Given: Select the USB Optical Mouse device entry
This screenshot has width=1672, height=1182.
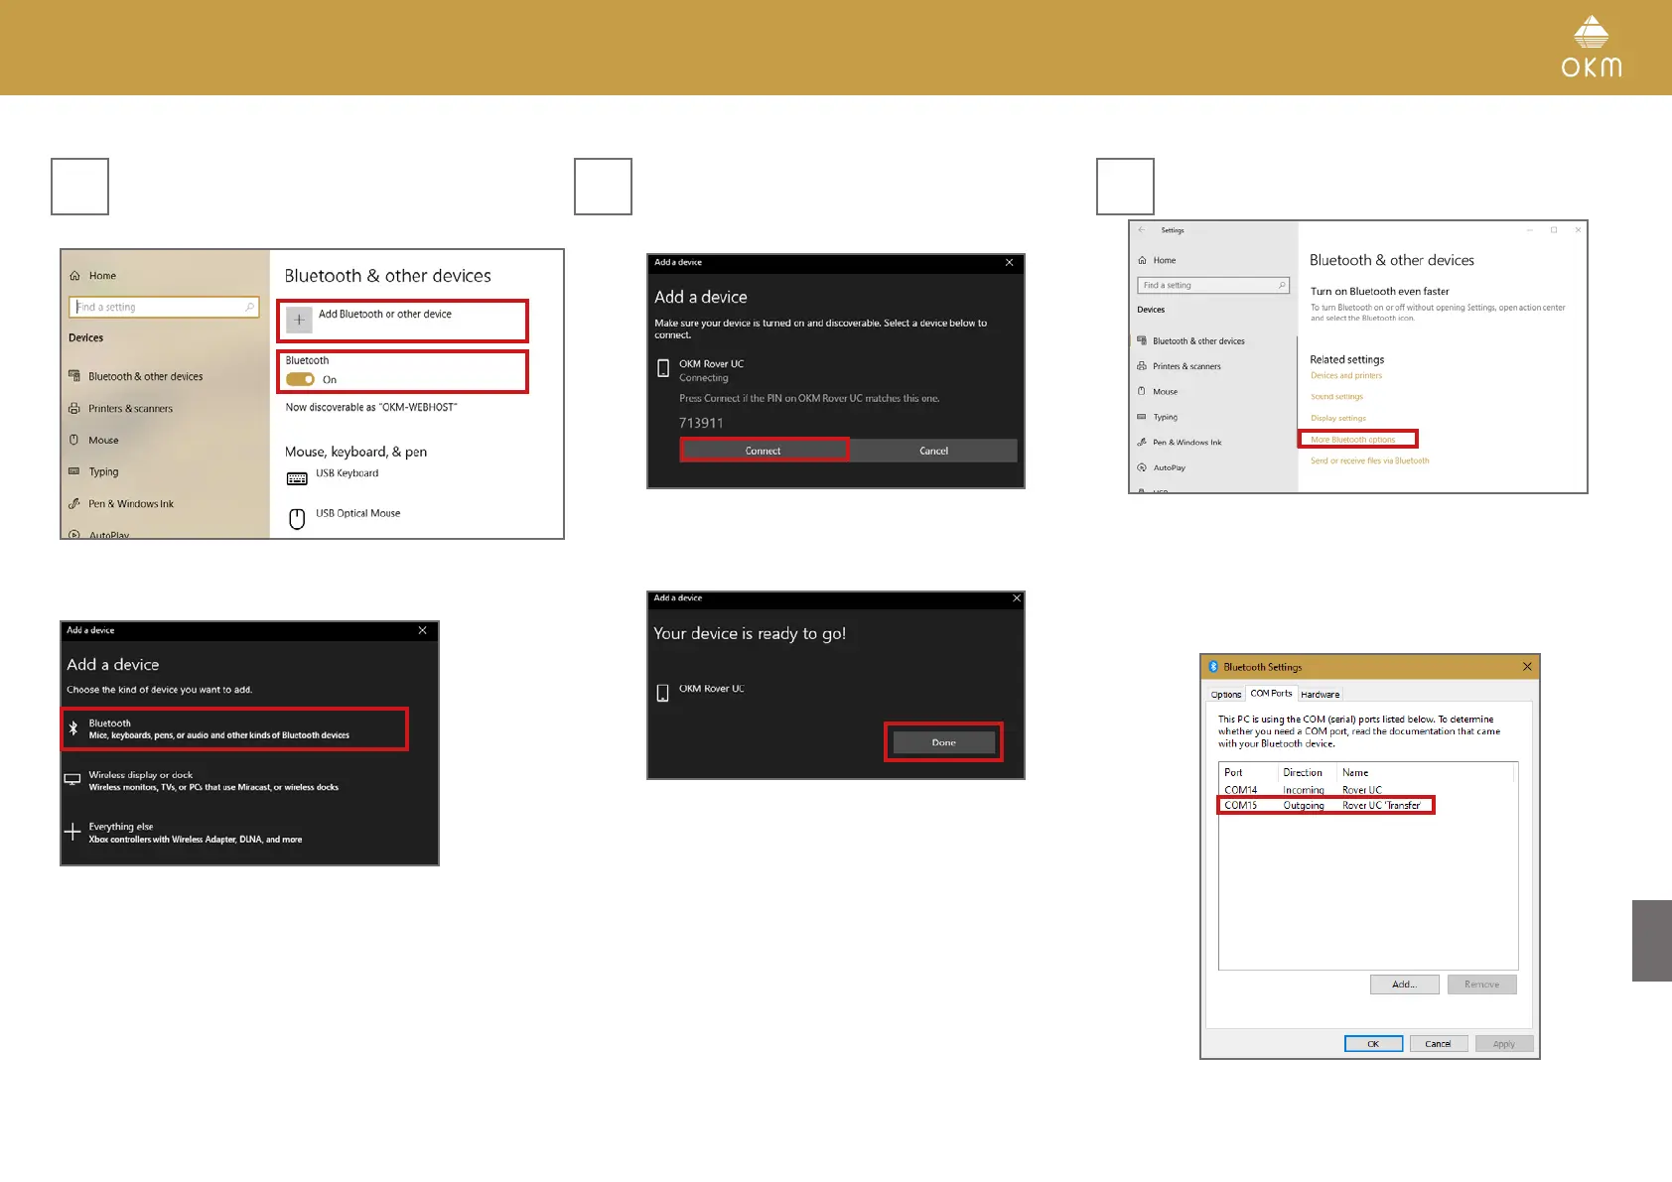Looking at the screenshot, I should (x=344, y=516).
